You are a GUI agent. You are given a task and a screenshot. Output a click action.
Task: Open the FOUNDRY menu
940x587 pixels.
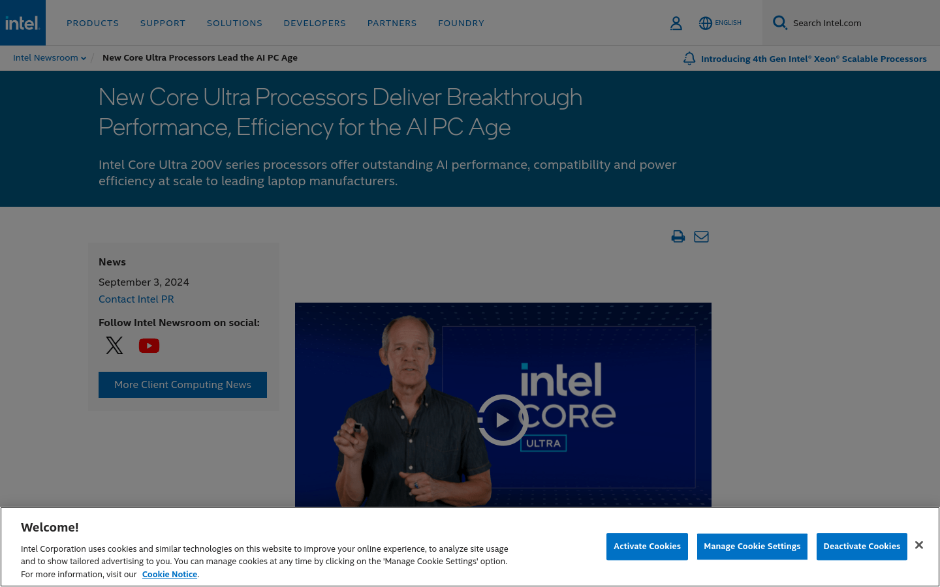[x=461, y=23]
